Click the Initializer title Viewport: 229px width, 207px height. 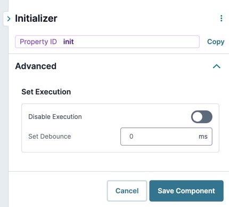(x=36, y=19)
